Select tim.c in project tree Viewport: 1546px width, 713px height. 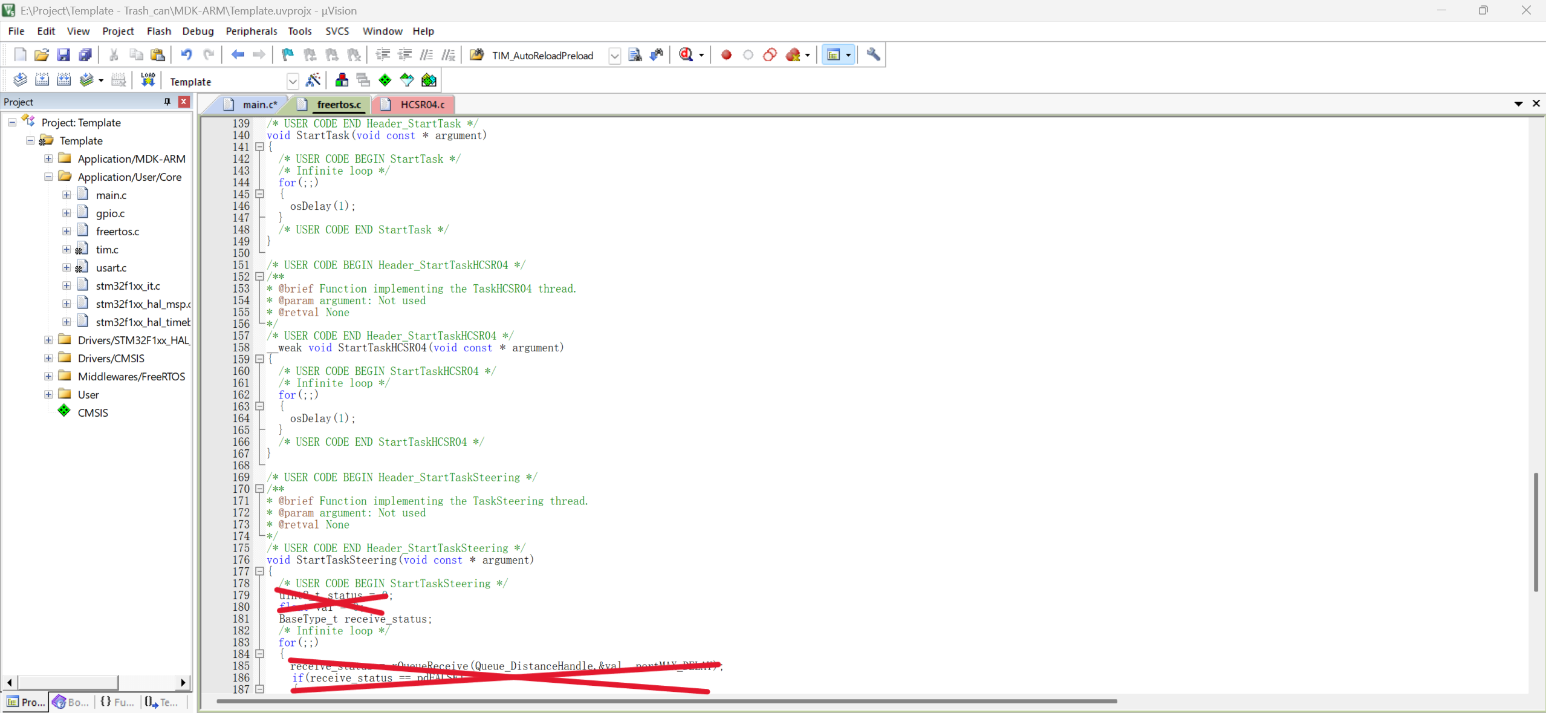tap(107, 249)
